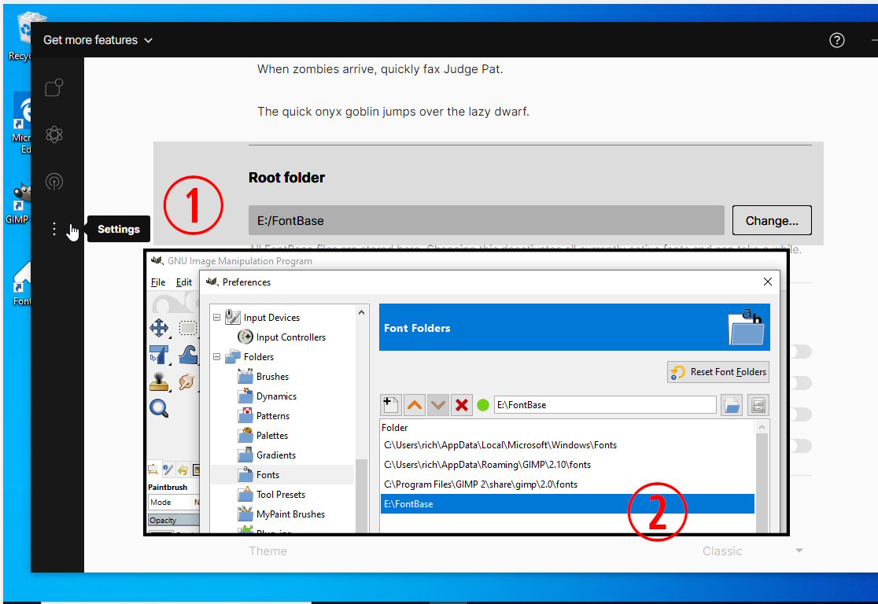Click the Font Folders header folder icon
Screen dimensions: 878x604
pyautogui.click(x=746, y=327)
